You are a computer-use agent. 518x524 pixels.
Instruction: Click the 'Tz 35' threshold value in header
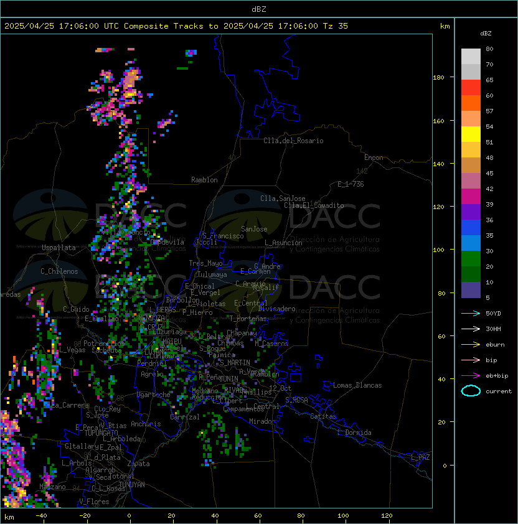point(336,26)
